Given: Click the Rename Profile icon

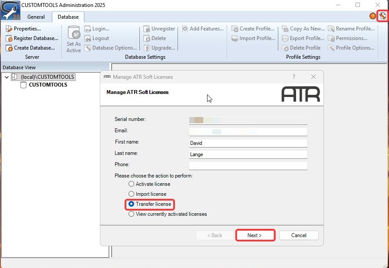Looking at the screenshot, I should pos(331,29).
